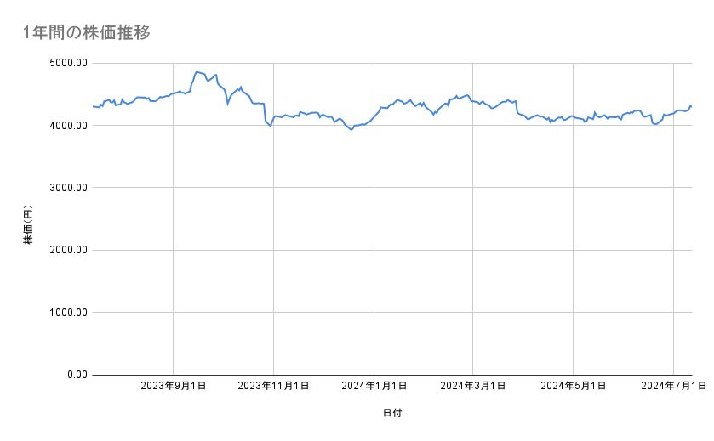This screenshot has height=441, width=714.
Task: Click the 2023年9月1日 date label
Action: point(174,387)
